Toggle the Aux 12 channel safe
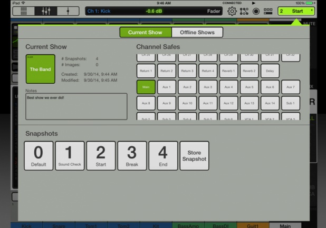Viewport: 326px width, 228px height. [x=228, y=103]
